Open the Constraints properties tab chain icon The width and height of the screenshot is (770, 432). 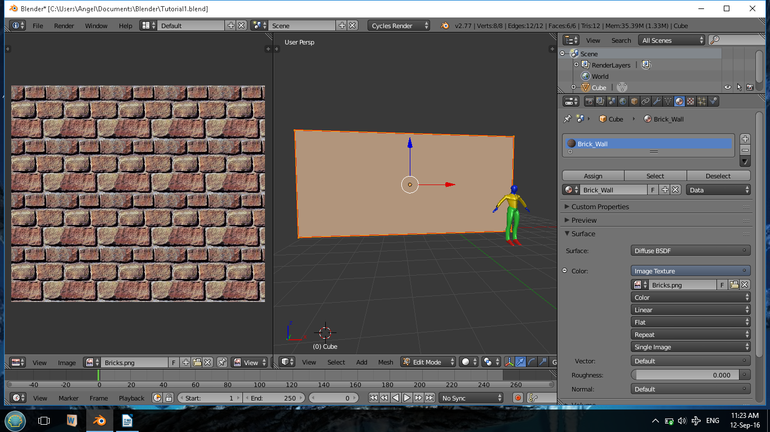point(645,101)
